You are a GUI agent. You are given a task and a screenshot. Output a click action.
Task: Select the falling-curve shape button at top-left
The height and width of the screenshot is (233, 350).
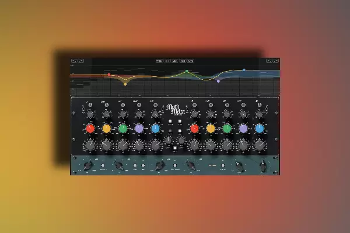tap(74, 61)
